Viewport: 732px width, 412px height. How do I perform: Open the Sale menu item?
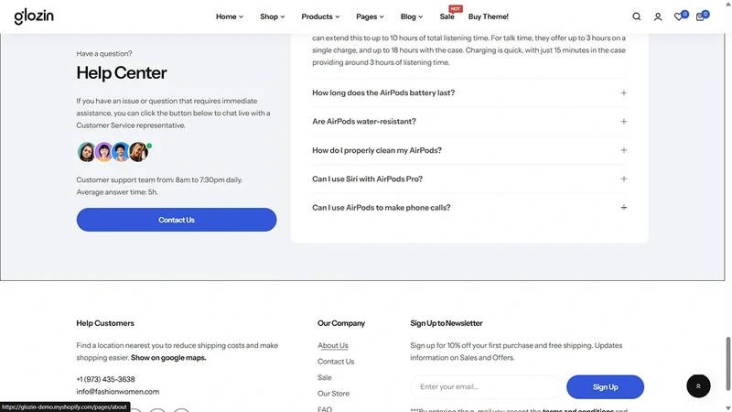coord(447,16)
